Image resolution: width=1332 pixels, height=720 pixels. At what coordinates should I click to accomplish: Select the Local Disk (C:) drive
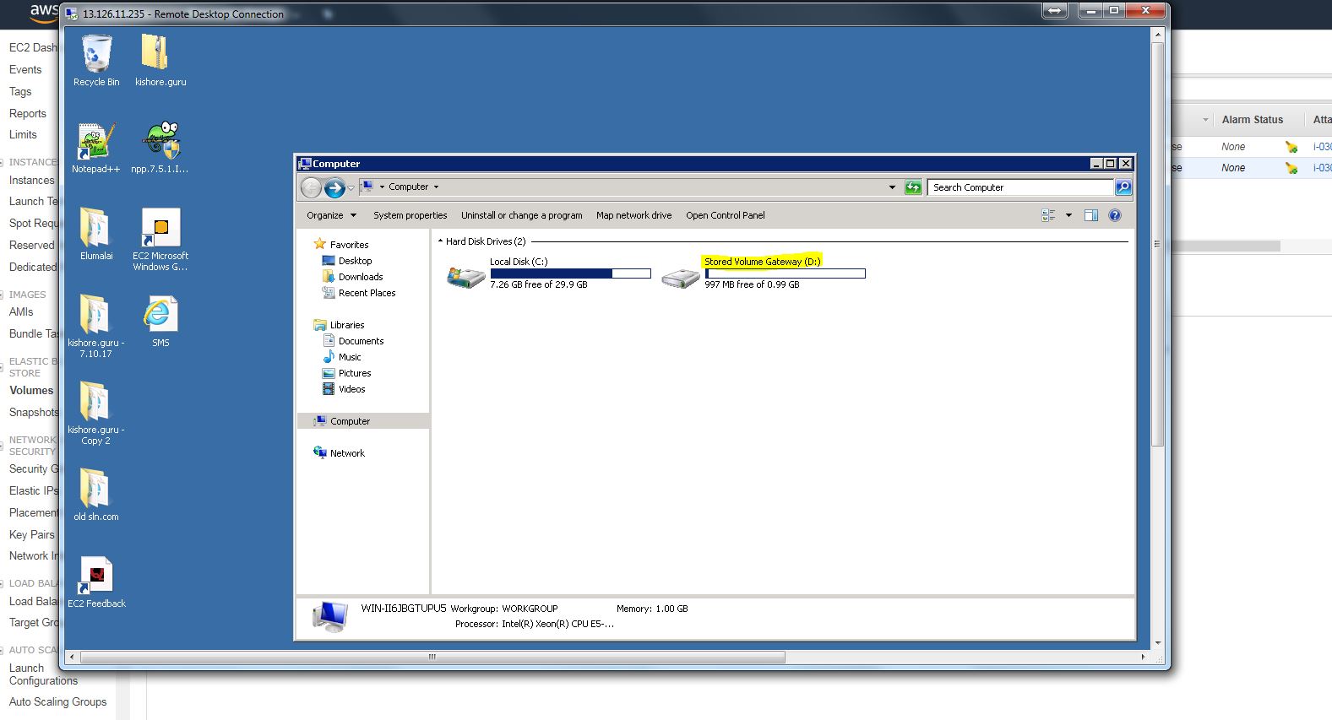(x=519, y=262)
